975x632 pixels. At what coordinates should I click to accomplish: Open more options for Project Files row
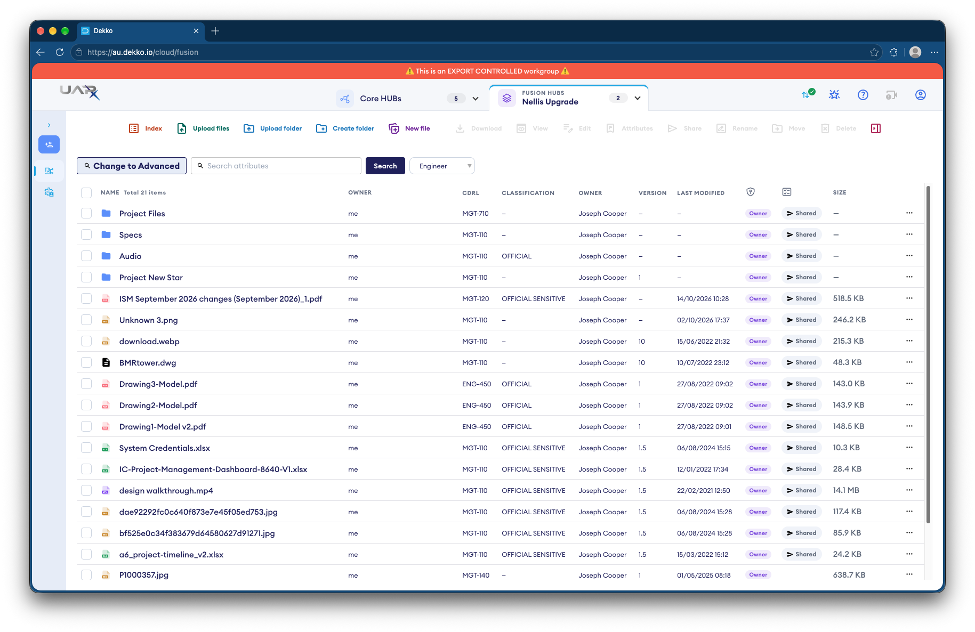(909, 213)
